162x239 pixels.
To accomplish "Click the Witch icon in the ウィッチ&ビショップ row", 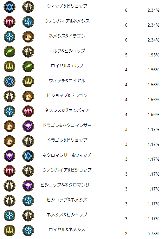I will point(10,7).
